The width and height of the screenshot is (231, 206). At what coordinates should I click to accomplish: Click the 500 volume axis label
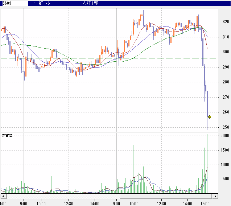(226, 179)
